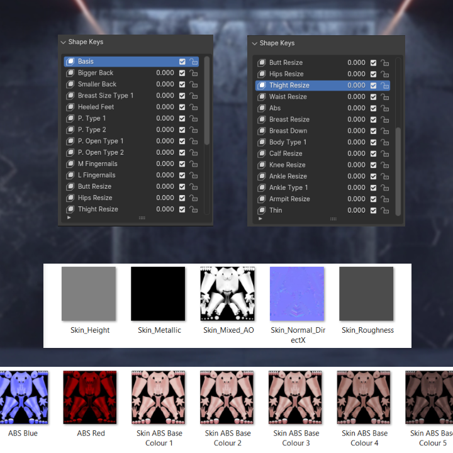Select Skin ABS Base Colour 3 thumbnail

pyautogui.click(x=295, y=398)
